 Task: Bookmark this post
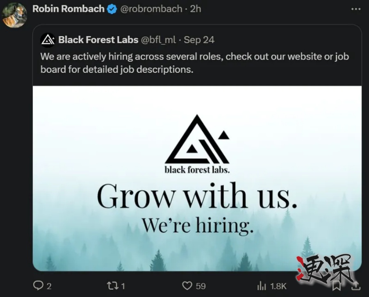336,285
